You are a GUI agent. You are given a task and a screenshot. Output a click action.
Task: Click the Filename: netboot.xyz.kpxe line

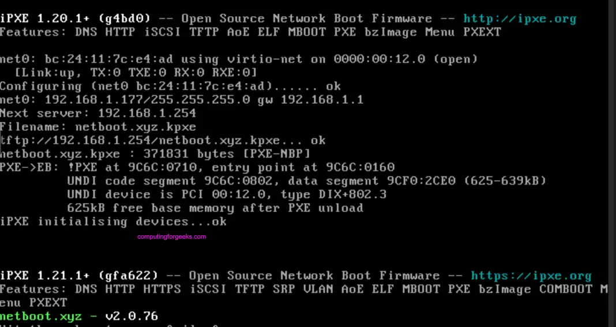tap(98, 127)
